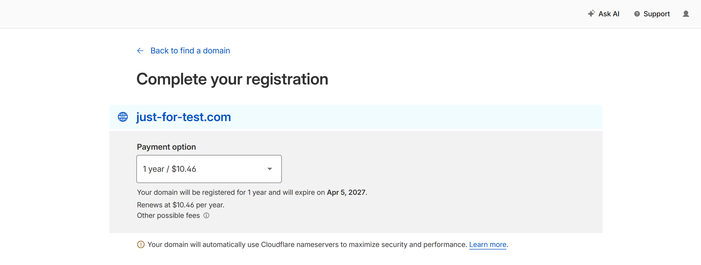Image resolution: width=701 pixels, height=265 pixels.
Task: Click the Support question mark icon
Action: [637, 14]
